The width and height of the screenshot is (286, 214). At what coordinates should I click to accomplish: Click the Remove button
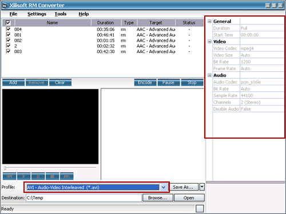(x=37, y=83)
